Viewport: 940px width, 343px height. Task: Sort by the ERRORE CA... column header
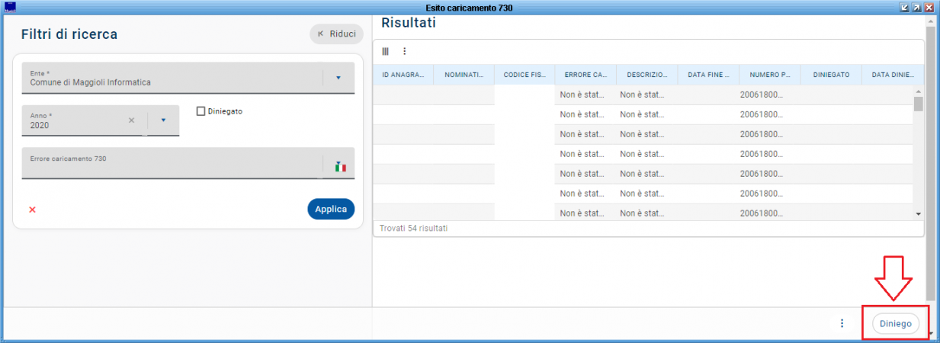coord(585,75)
